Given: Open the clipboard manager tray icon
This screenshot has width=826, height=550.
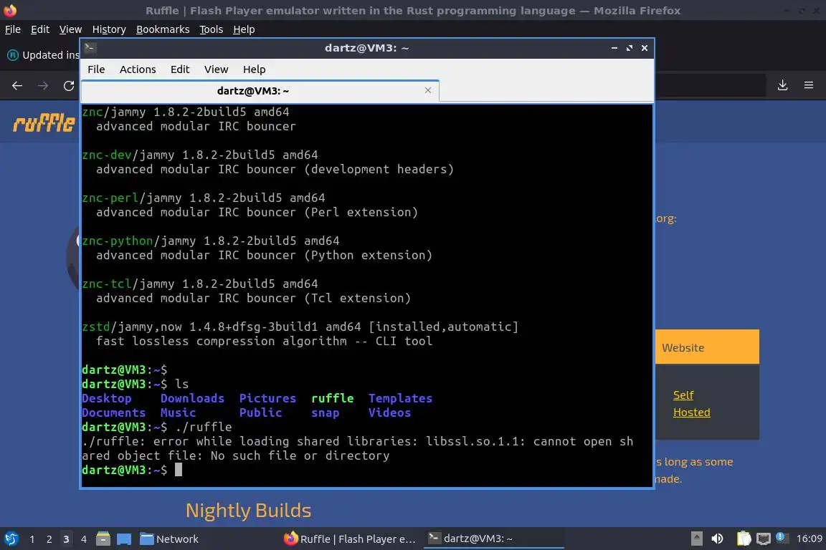Looking at the screenshot, I should 744,539.
